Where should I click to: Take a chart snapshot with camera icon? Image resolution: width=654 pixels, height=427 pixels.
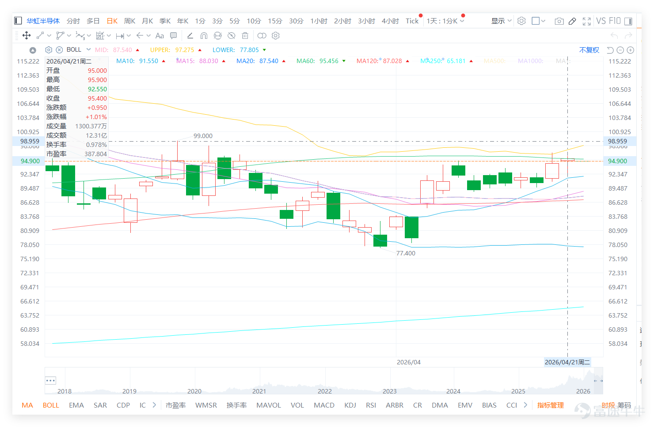[559, 21]
